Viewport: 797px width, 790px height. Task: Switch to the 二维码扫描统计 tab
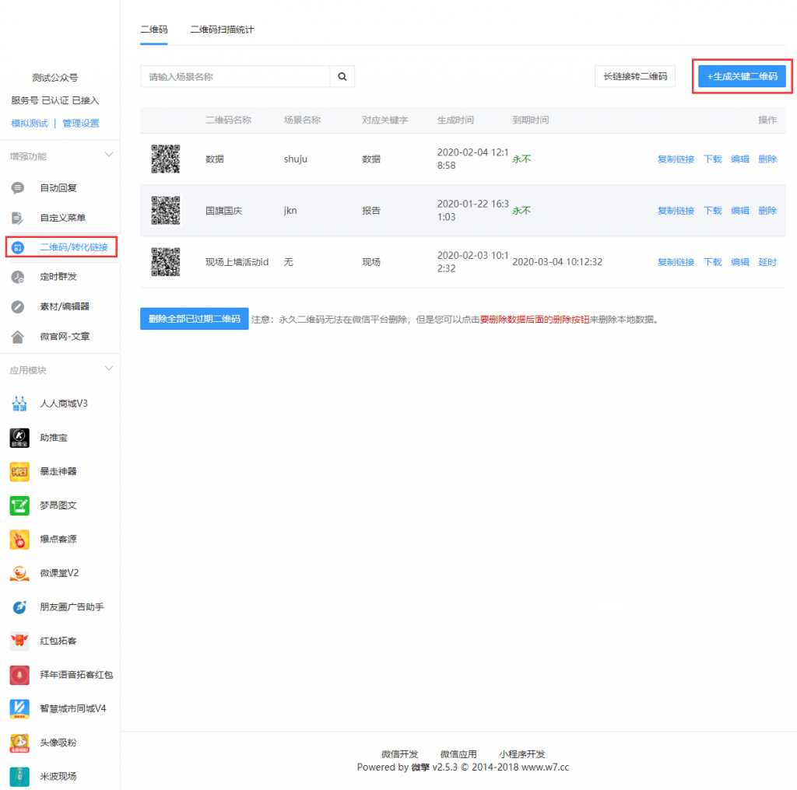pyautogui.click(x=222, y=30)
